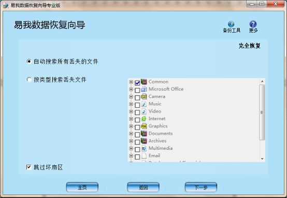
Task: Open the 更多 help icon
Action: click(253, 24)
